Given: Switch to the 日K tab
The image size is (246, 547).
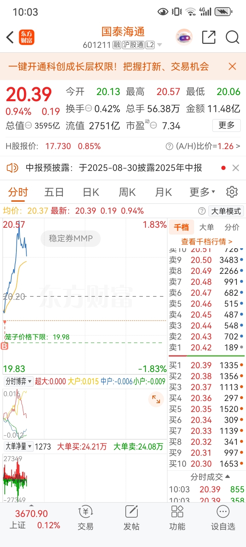Looking at the screenshot, I should pyautogui.click(x=91, y=192).
